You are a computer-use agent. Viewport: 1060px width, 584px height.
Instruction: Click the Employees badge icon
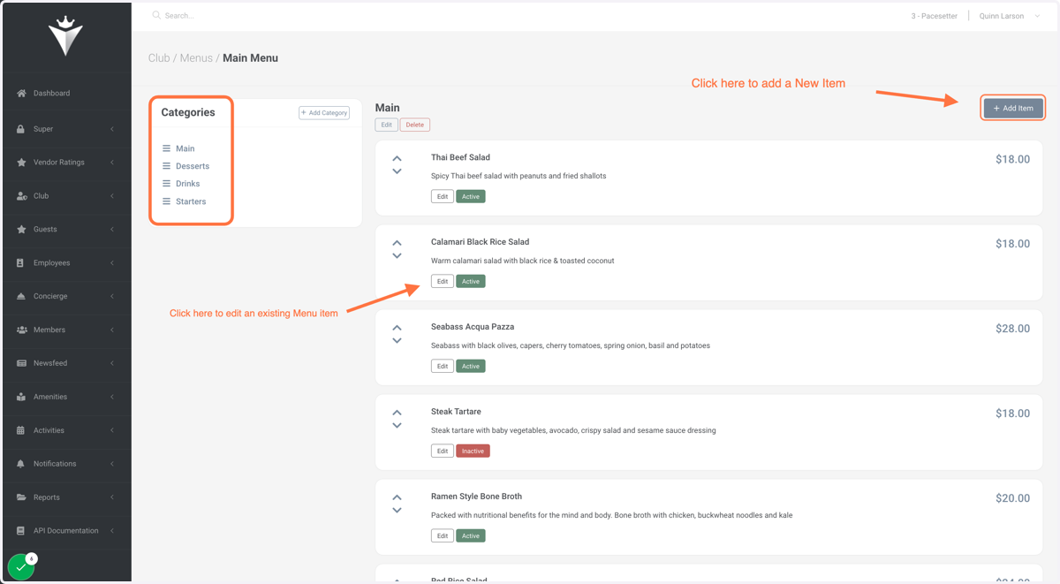[x=21, y=263]
